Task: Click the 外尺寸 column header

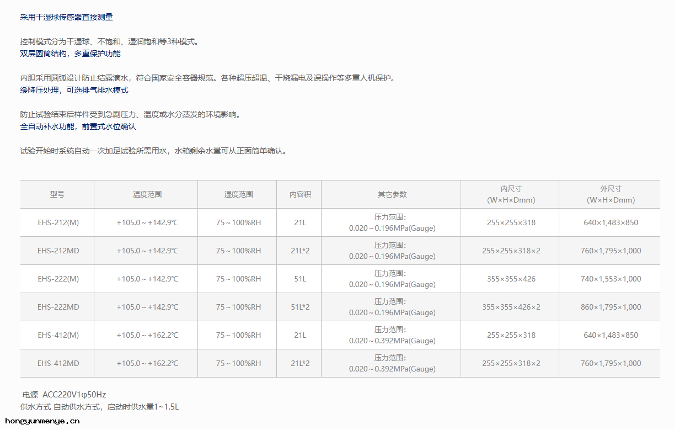Action: coord(609,194)
